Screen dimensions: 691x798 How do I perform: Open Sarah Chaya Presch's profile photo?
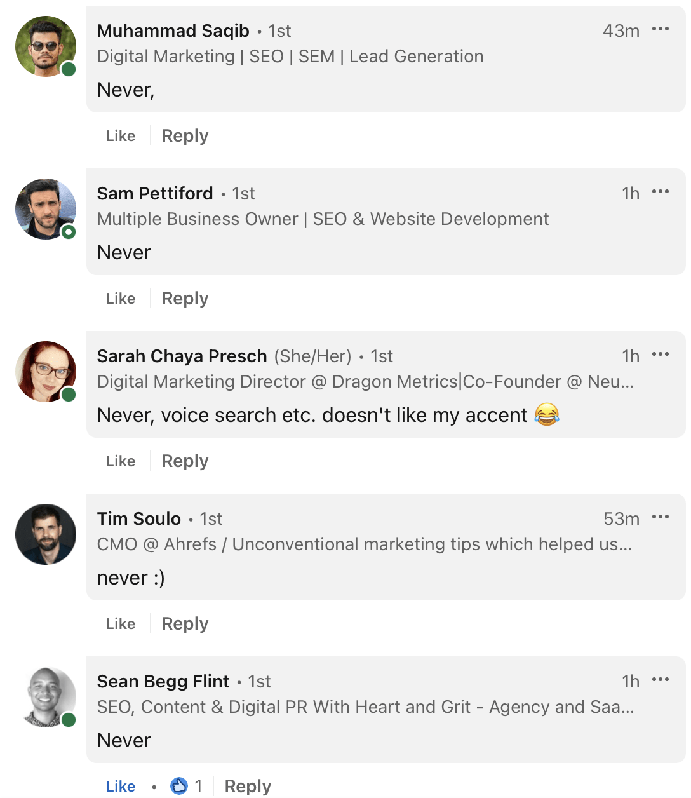[44, 371]
